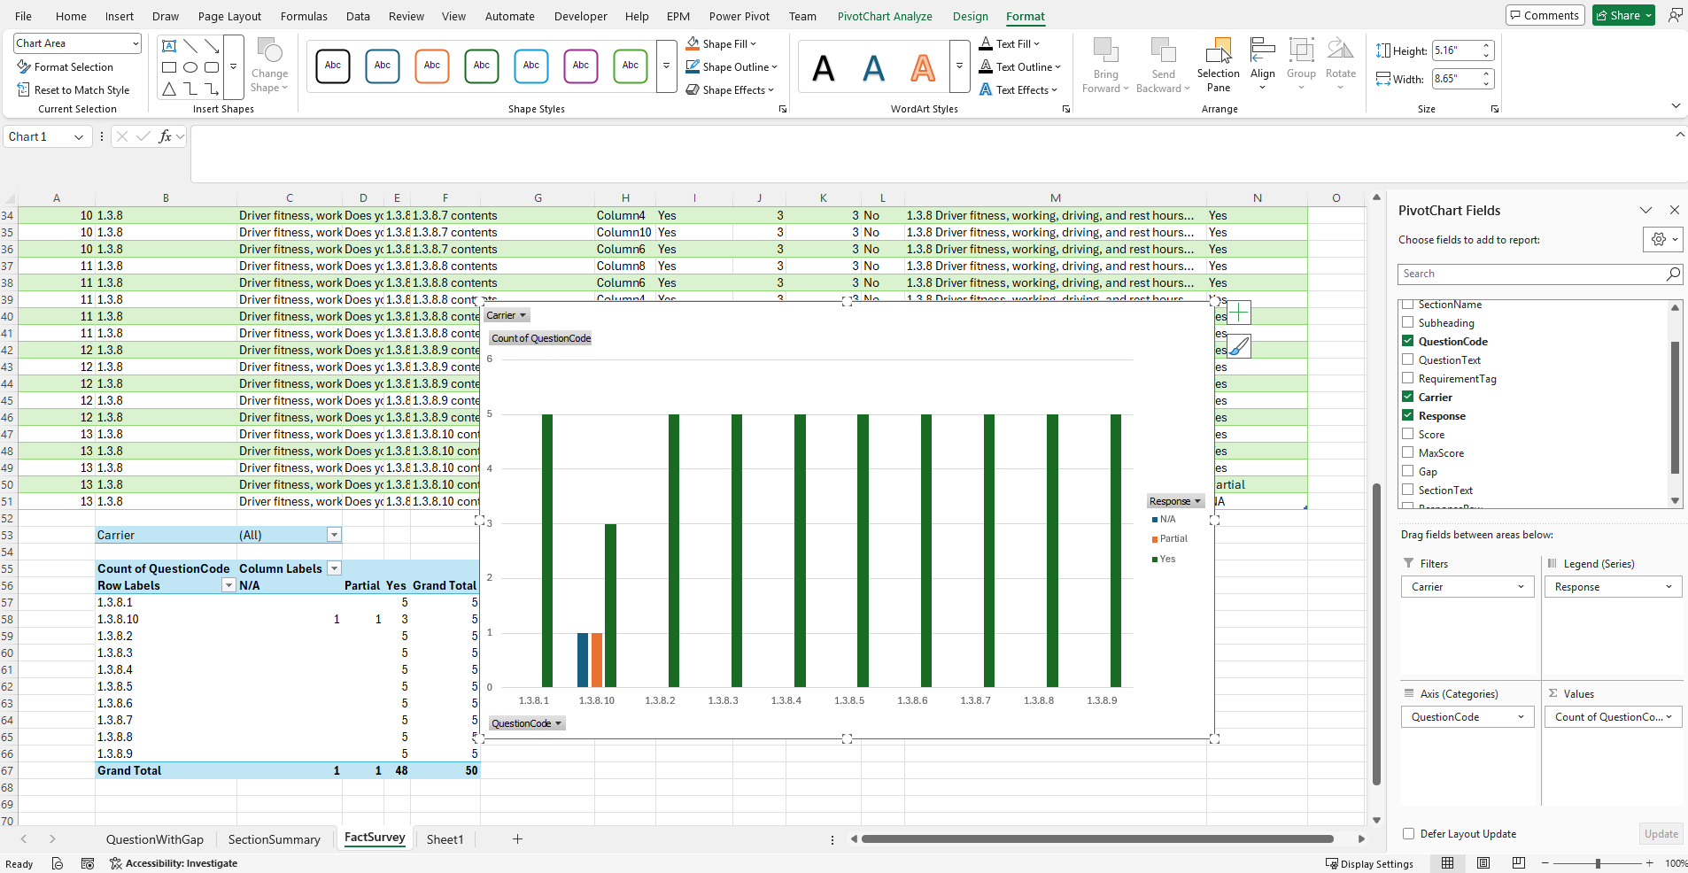Click the Format Selection icon
Screen dimensions: 1688x873
click(x=24, y=67)
